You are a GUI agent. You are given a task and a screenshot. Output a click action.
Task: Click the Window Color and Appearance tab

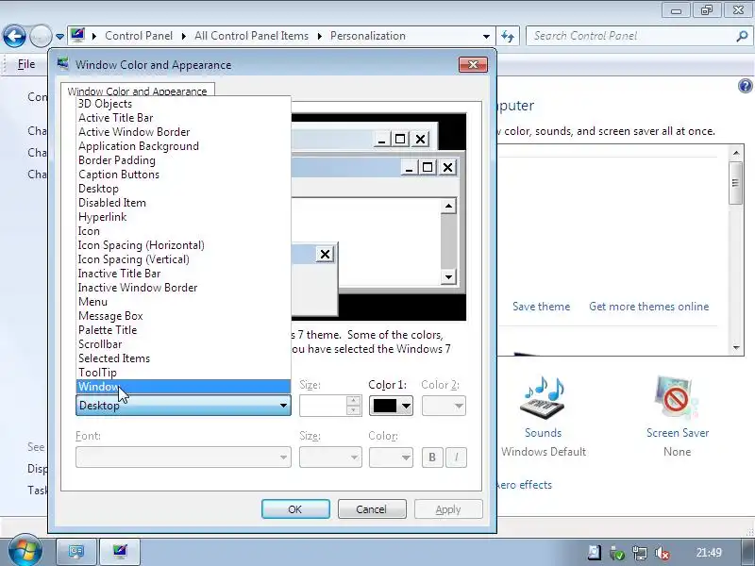pos(137,91)
